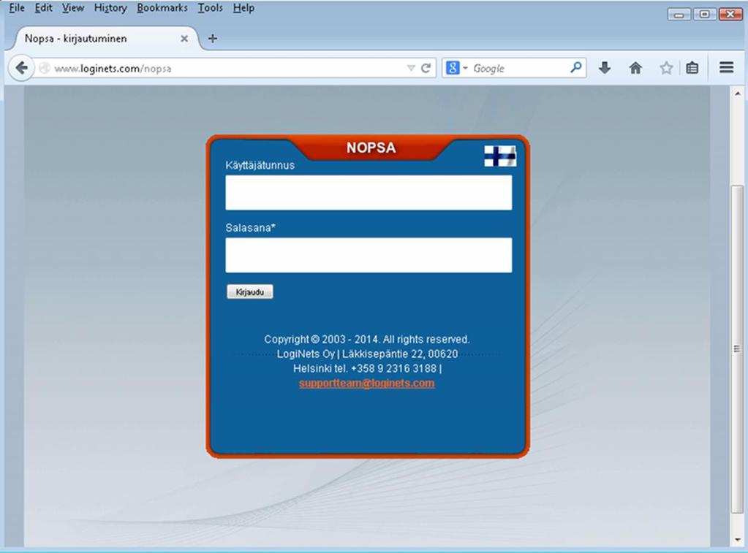This screenshot has height=553, width=748.
Task: Expand the address bar history dropdown arrow
Action: point(411,68)
